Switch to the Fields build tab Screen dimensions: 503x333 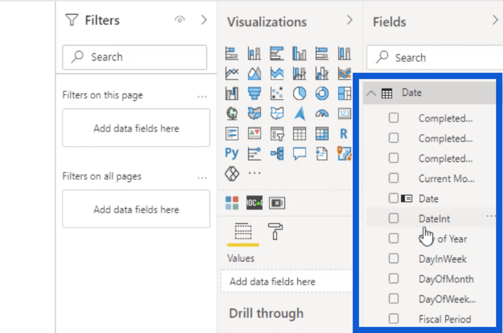pyautogui.click(x=243, y=231)
